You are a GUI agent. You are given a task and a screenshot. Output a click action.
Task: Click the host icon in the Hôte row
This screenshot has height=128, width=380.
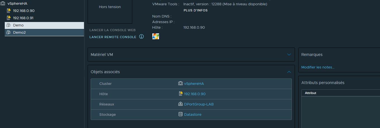pos(181,94)
